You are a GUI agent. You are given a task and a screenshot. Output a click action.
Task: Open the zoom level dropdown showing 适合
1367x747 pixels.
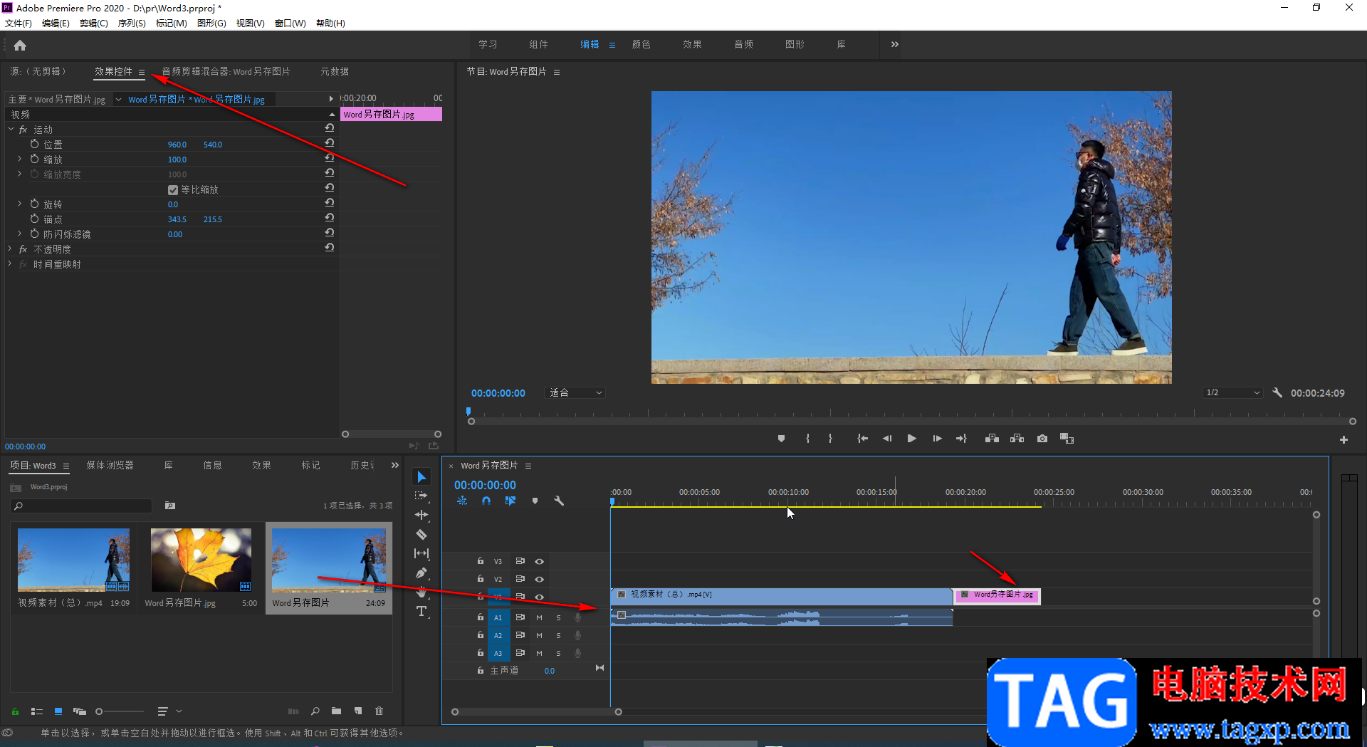pos(575,393)
